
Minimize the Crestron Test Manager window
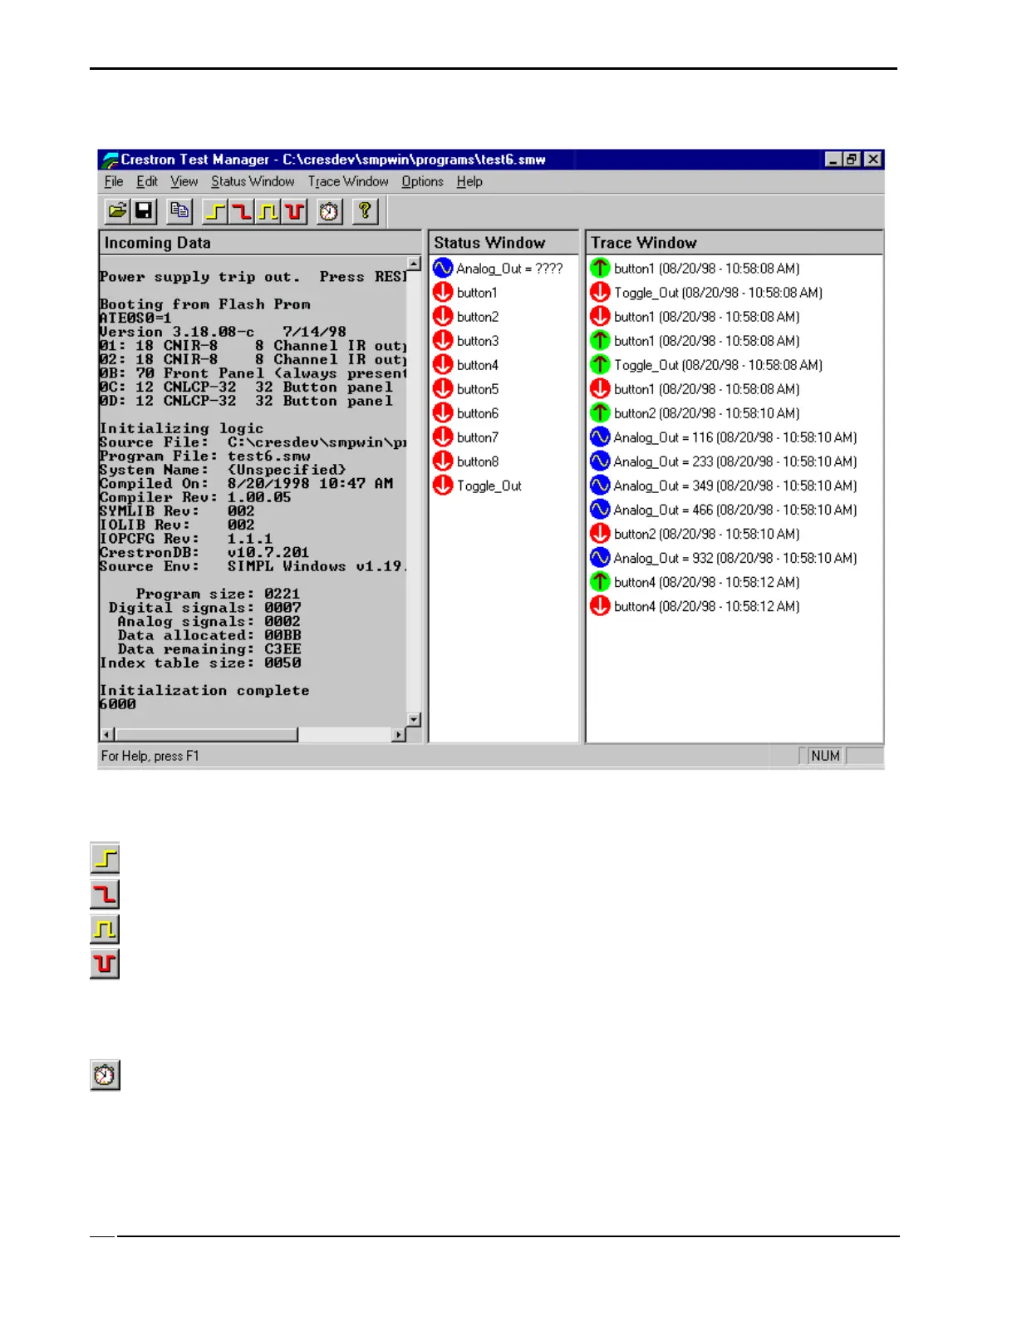point(833,160)
